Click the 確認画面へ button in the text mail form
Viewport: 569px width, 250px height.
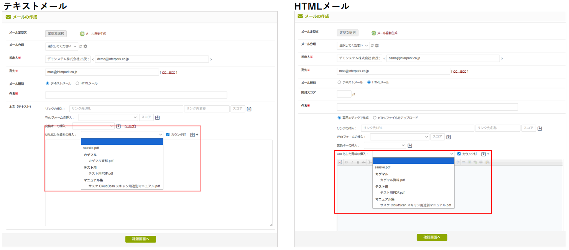[x=140, y=239]
